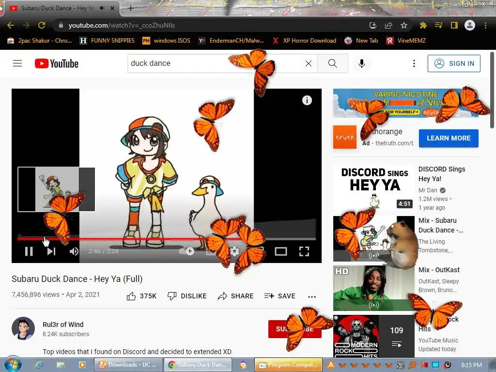
Task: Open player settings gear
Action: tap(234, 251)
